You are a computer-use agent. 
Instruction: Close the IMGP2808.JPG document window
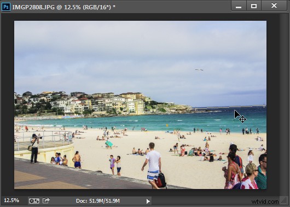click(274, 5)
